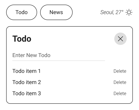Close the Todo panel with the X
The width and height of the screenshot is (139, 110).
[x=120, y=39]
